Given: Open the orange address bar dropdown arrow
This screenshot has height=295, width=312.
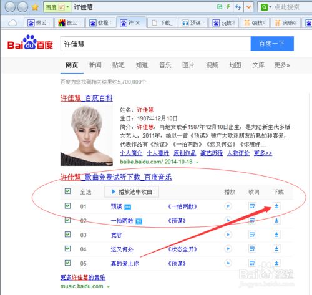Looking at the screenshot, I should pyautogui.click(x=248, y=7).
